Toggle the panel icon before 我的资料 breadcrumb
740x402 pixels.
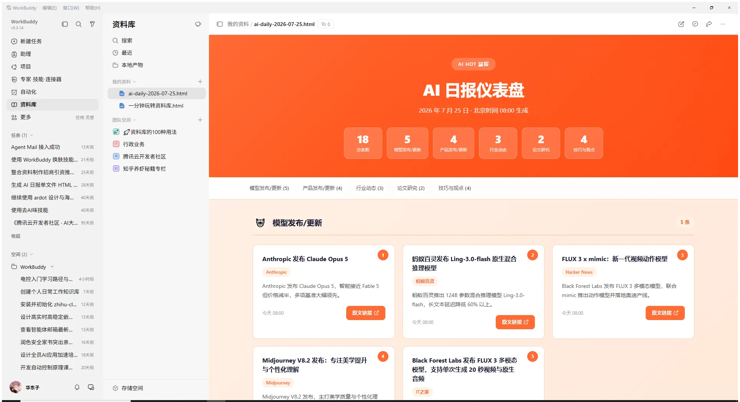[x=220, y=24]
